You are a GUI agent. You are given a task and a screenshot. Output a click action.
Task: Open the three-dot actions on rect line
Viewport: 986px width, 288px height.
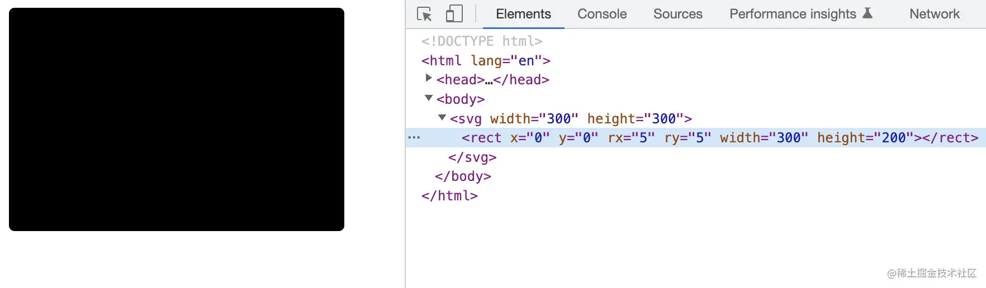click(414, 137)
